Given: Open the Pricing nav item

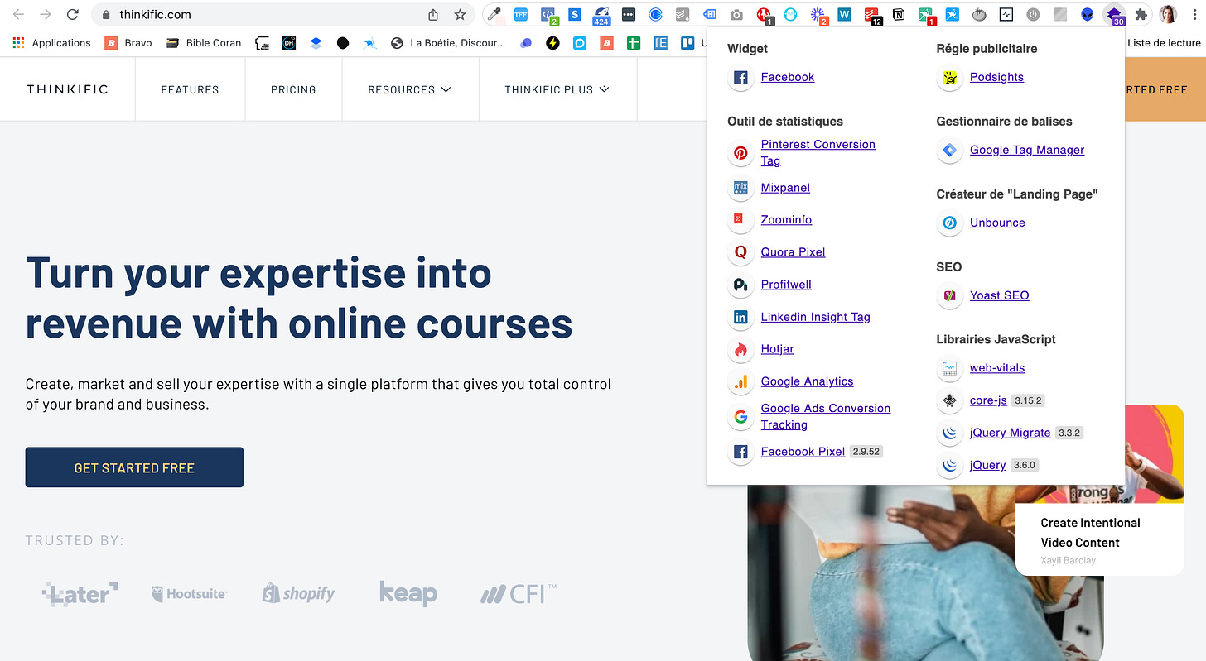Looking at the screenshot, I should tap(293, 89).
